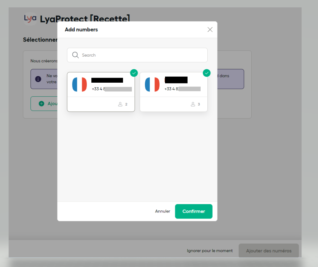
Task: Click the info icon in the purple banner
Action: (x=38, y=79)
